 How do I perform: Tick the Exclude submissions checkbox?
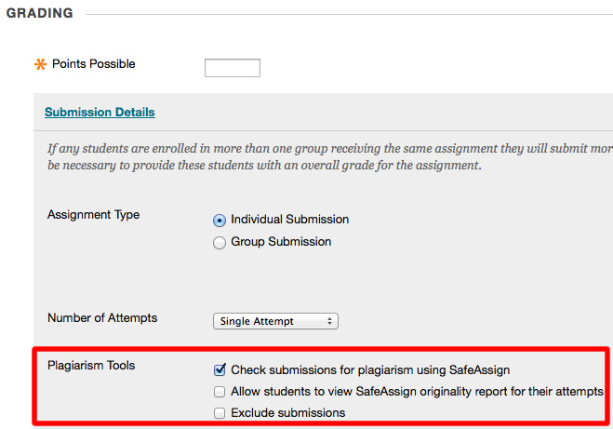point(220,413)
